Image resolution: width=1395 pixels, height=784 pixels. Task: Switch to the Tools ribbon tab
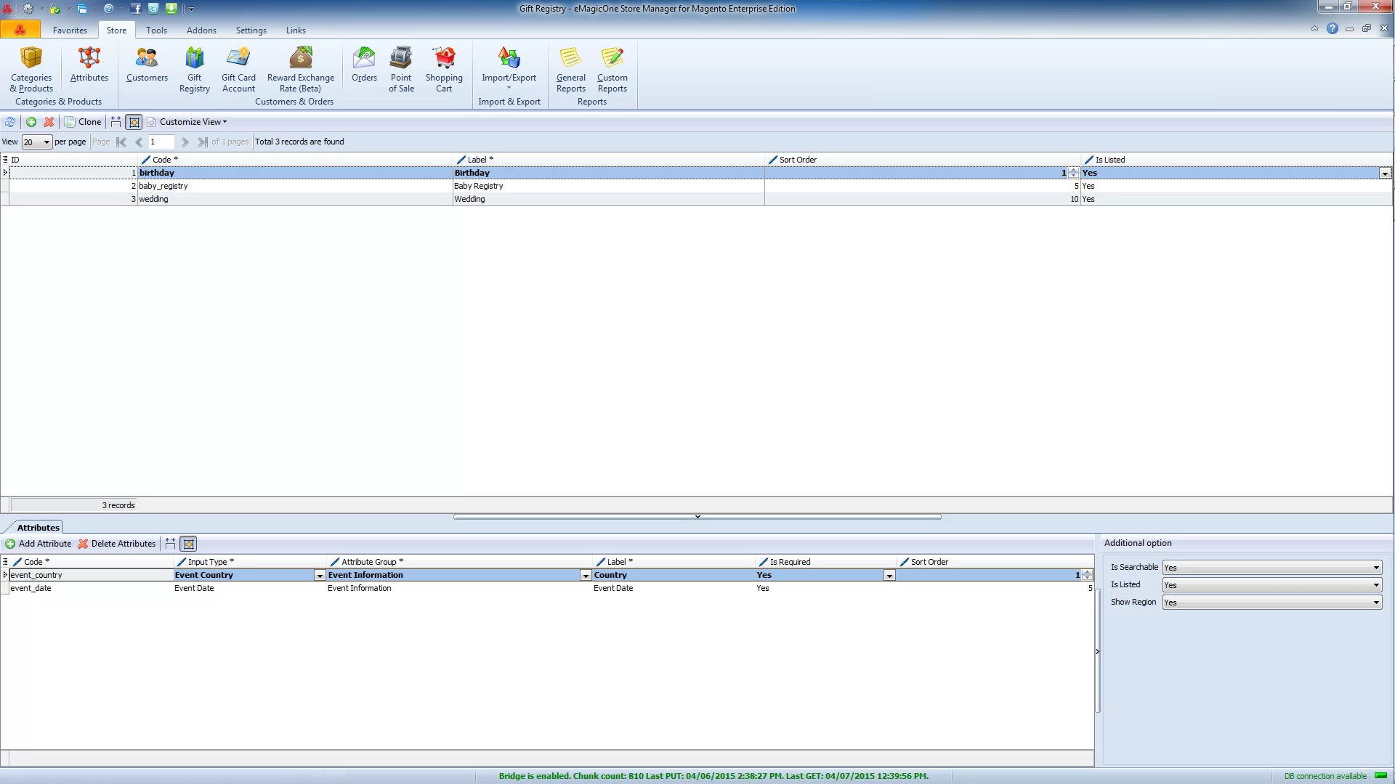156,30
